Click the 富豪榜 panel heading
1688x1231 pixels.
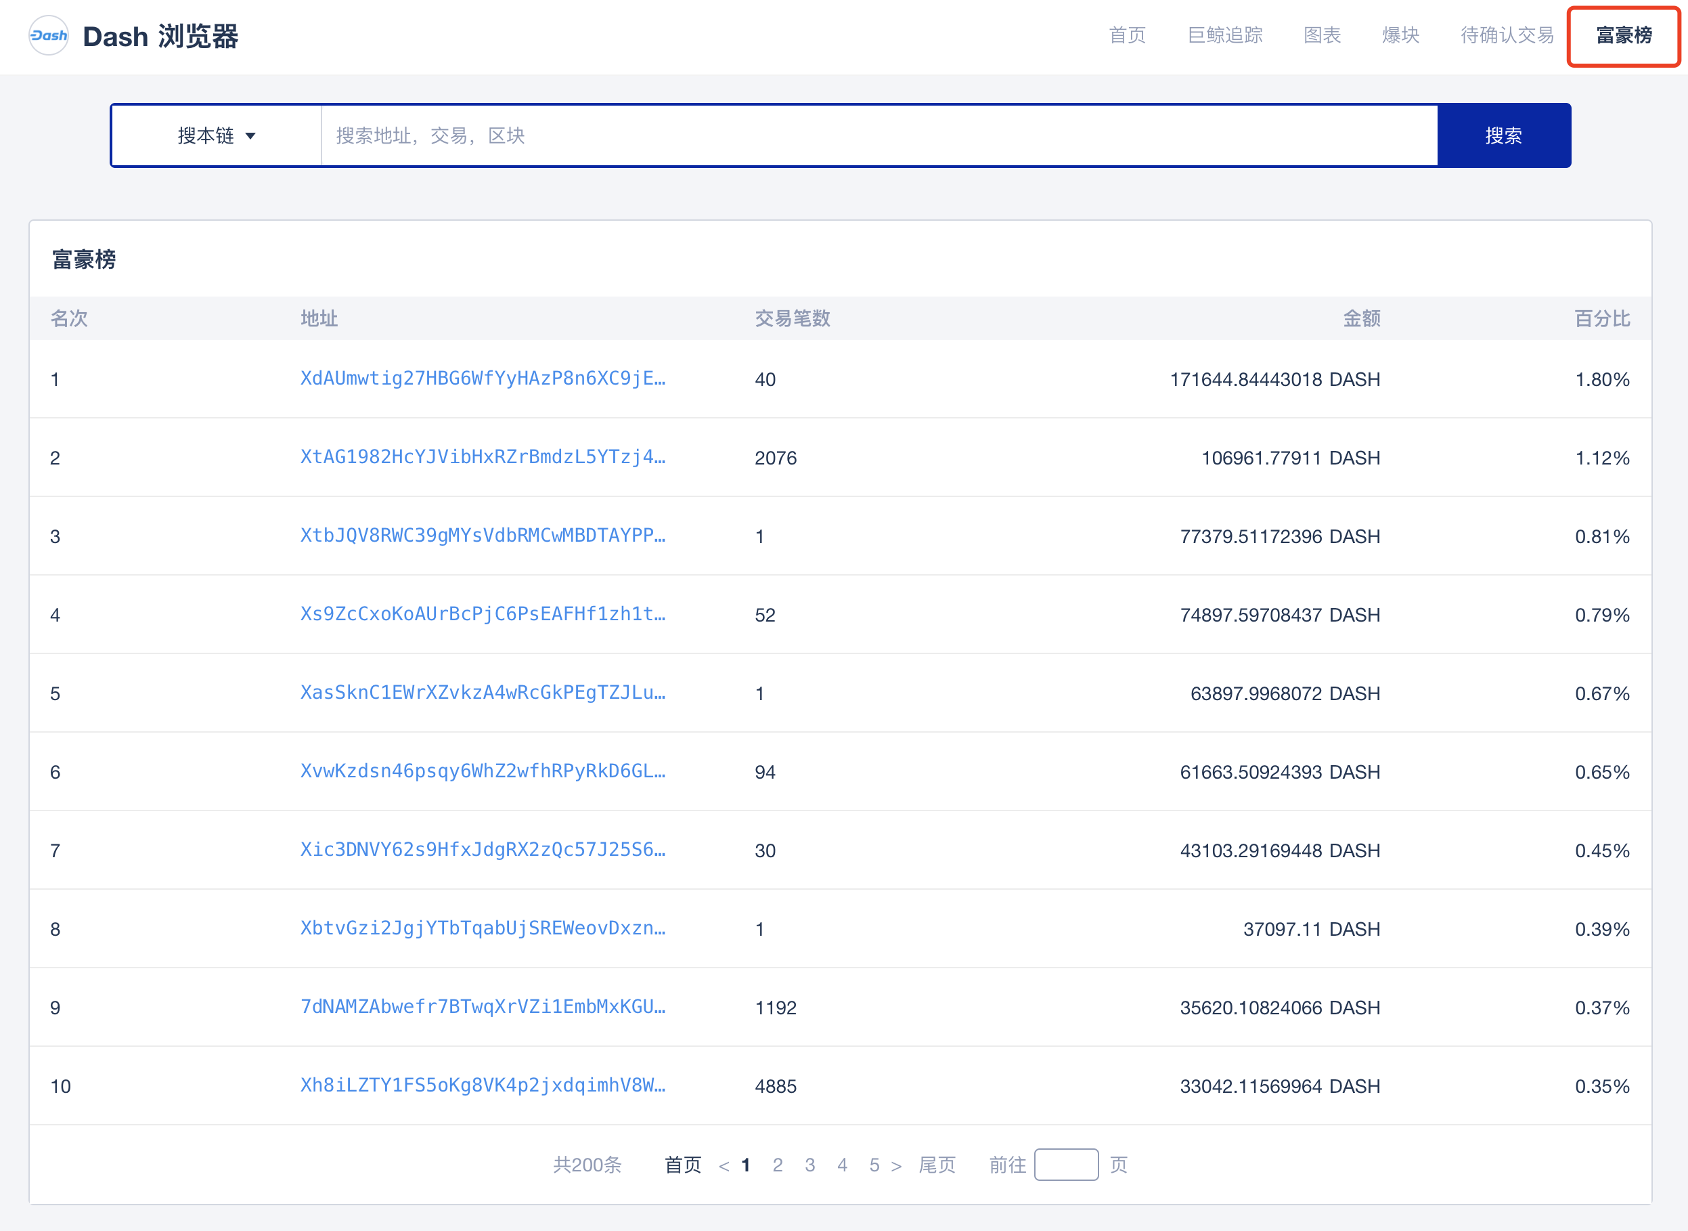coord(83,259)
